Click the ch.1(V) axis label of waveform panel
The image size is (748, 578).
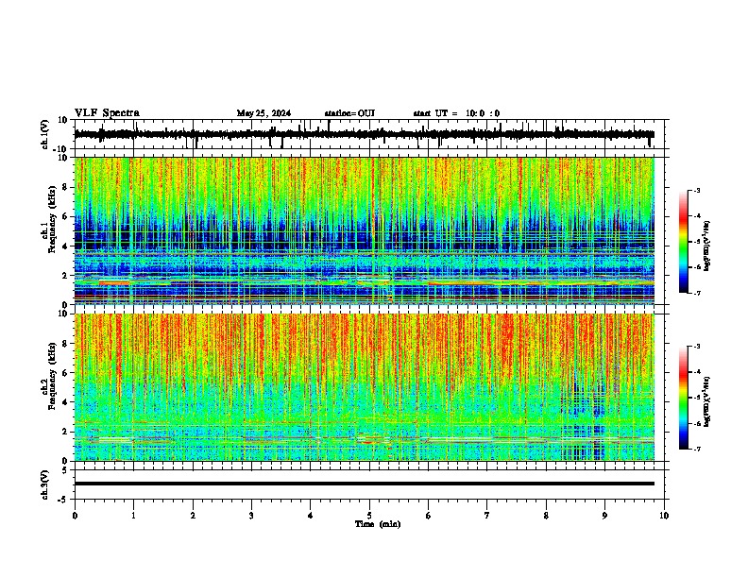click(x=45, y=134)
